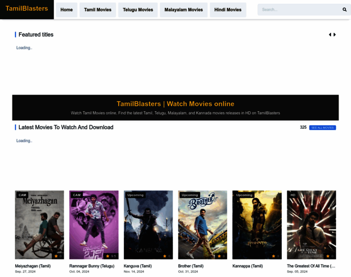Click the star rating on Brother poster
This screenshot has height=277, width=351.
coord(221,256)
